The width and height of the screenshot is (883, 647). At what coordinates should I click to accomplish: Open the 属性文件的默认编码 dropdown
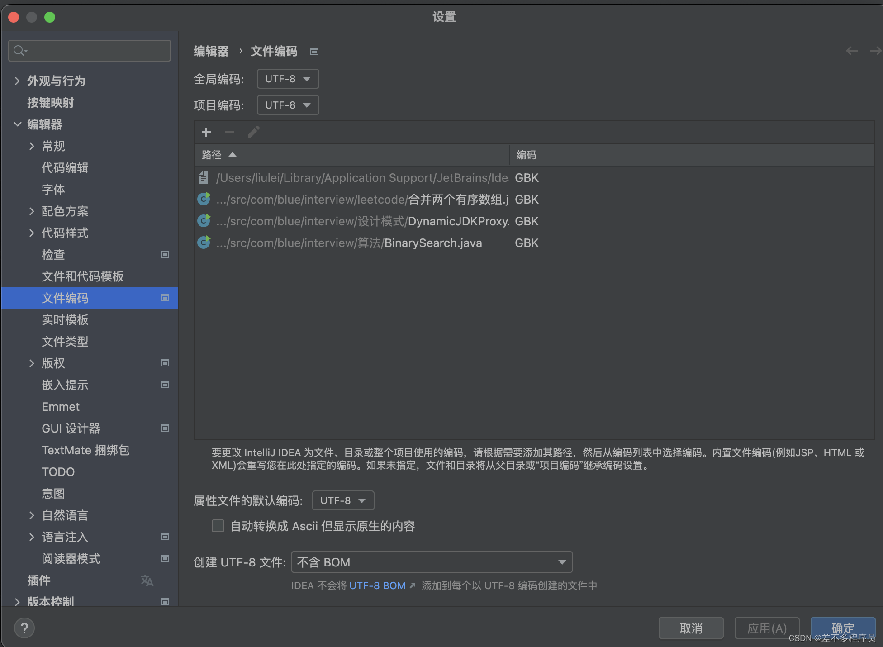[x=343, y=500]
